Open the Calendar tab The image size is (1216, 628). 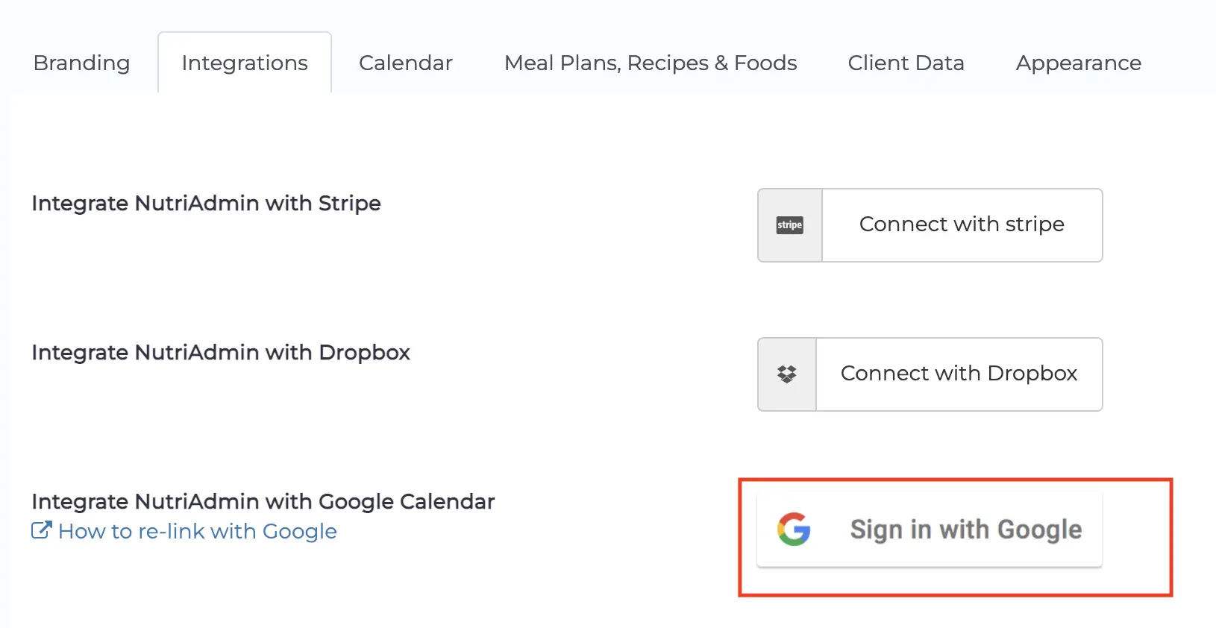(405, 63)
